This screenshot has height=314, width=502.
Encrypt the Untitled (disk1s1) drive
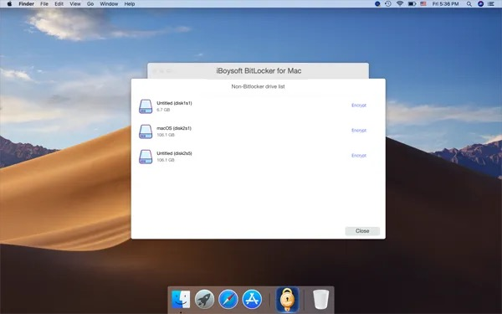click(359, 106)
